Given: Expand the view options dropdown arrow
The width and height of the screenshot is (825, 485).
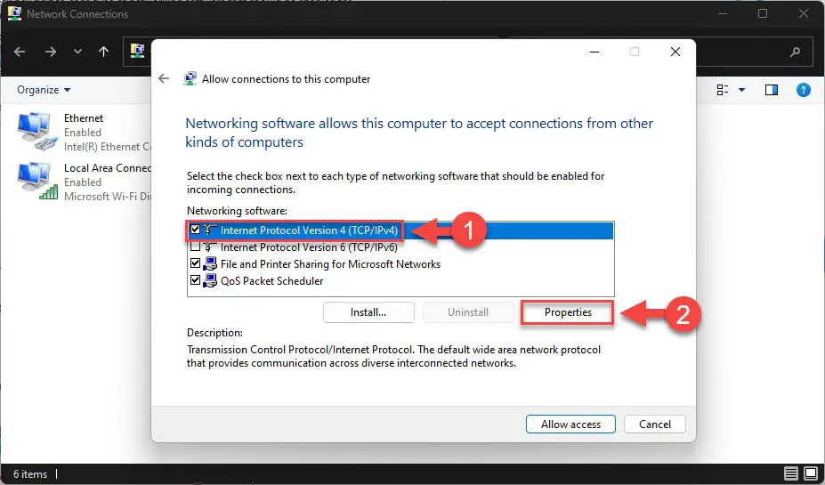Looking at the screenshot, I should [742, 90].
